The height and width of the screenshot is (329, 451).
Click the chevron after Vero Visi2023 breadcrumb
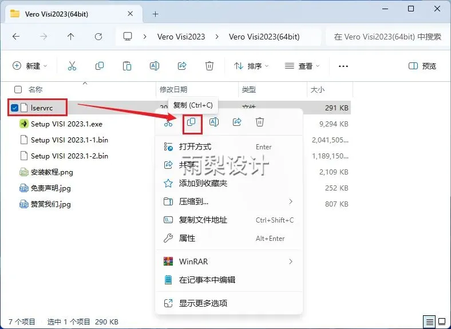click(x=217, y=37)
